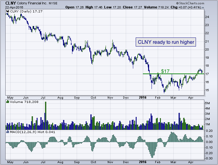
Task: Click the 'Volume 718,208' panel label
Action: tap(24, 102)
